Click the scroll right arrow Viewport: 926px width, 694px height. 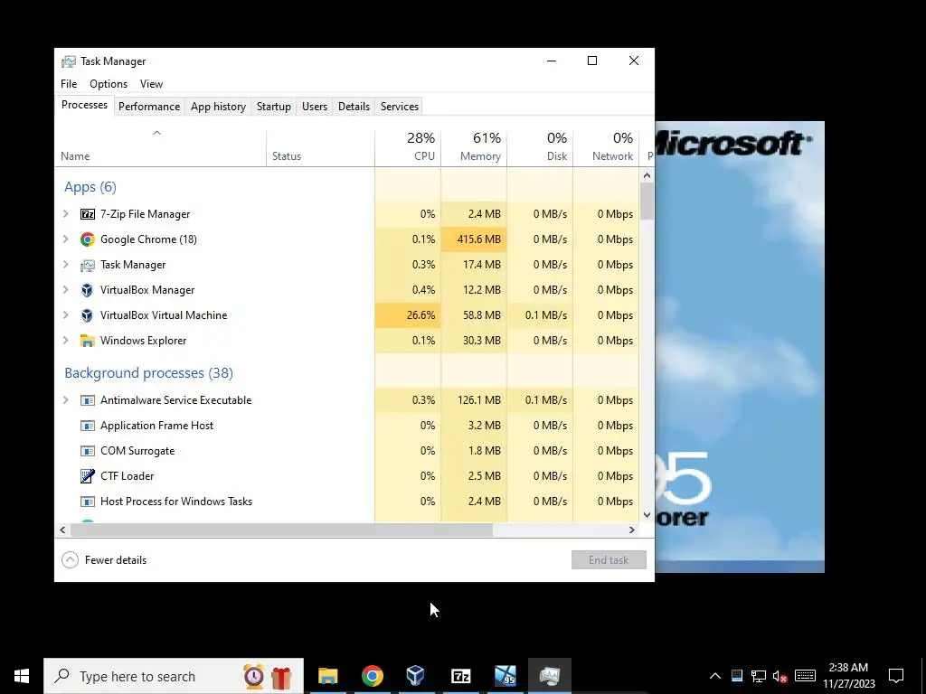[x=632, y=530]
